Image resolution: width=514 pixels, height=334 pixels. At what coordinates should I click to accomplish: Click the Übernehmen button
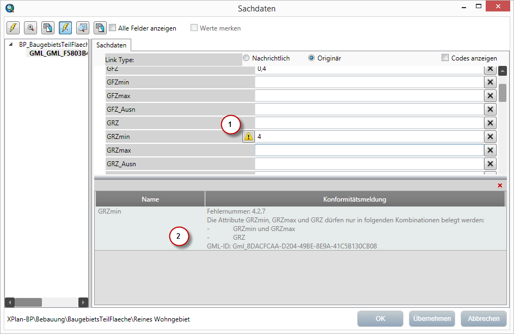tap(432, 319)
